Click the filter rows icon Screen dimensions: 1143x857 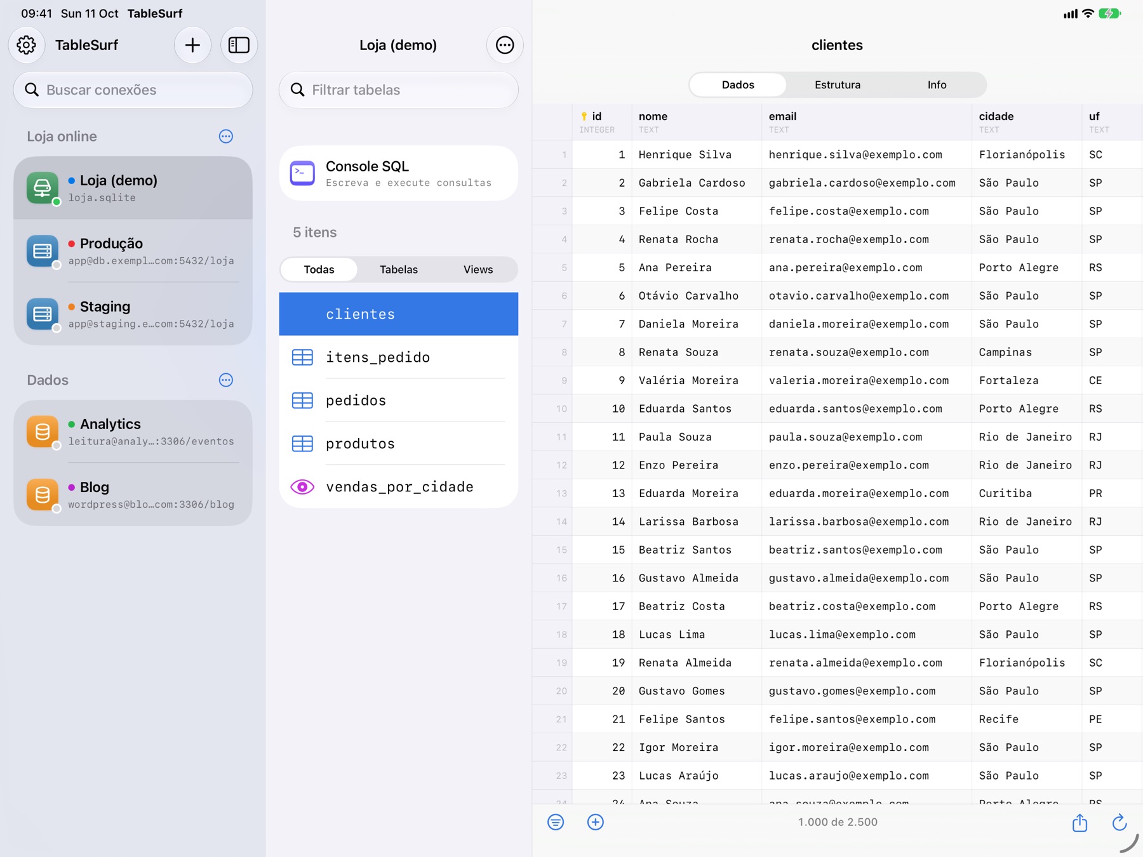click(x=556, y=822)
